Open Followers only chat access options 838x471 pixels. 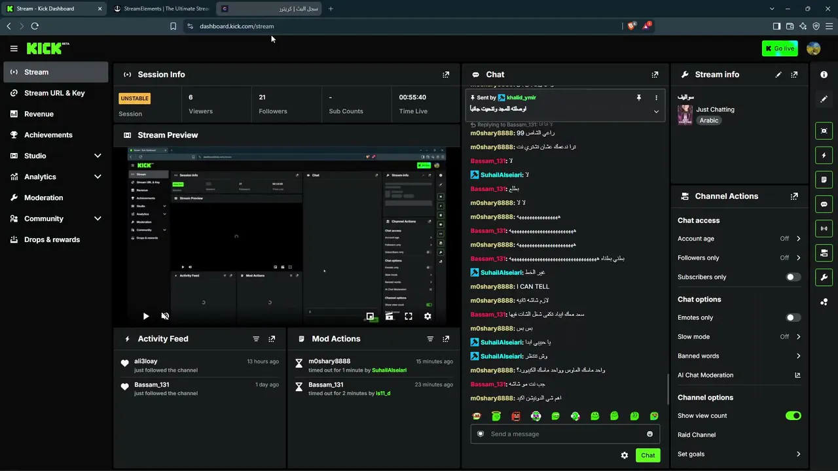[739, 258]
